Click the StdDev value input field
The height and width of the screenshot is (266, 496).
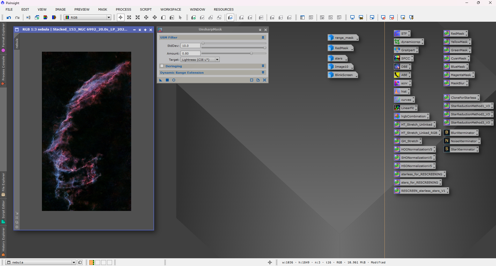[190, 46]
